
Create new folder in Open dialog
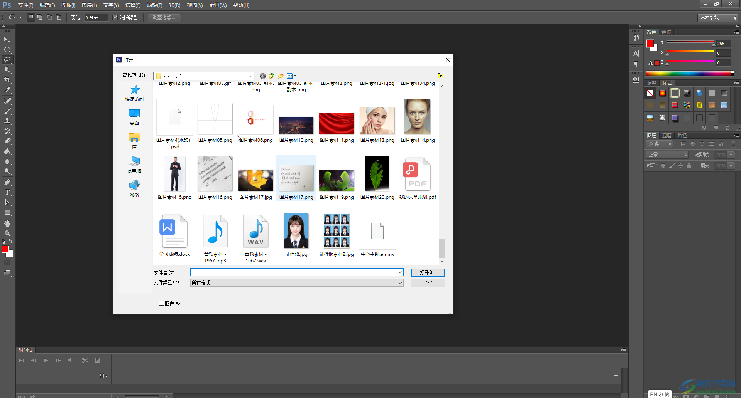[281, 76]
